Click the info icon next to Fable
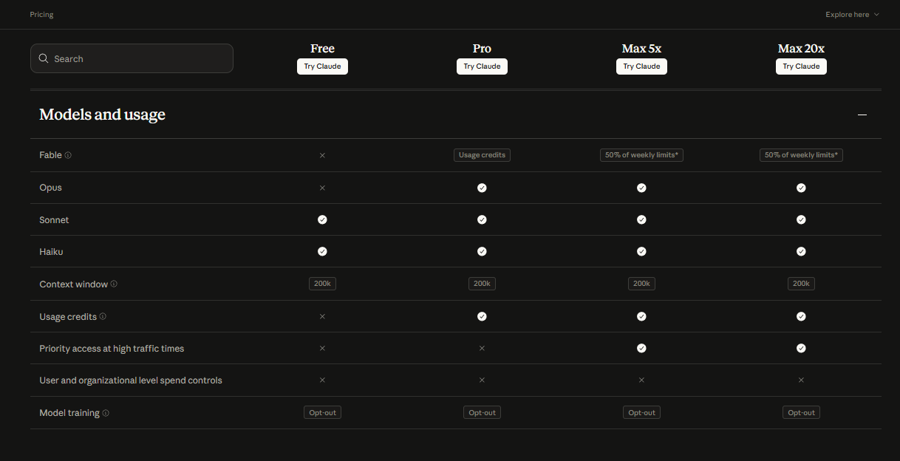Image resolution: width=900 pixels, height=461 pixels. (x=68, y=155)
